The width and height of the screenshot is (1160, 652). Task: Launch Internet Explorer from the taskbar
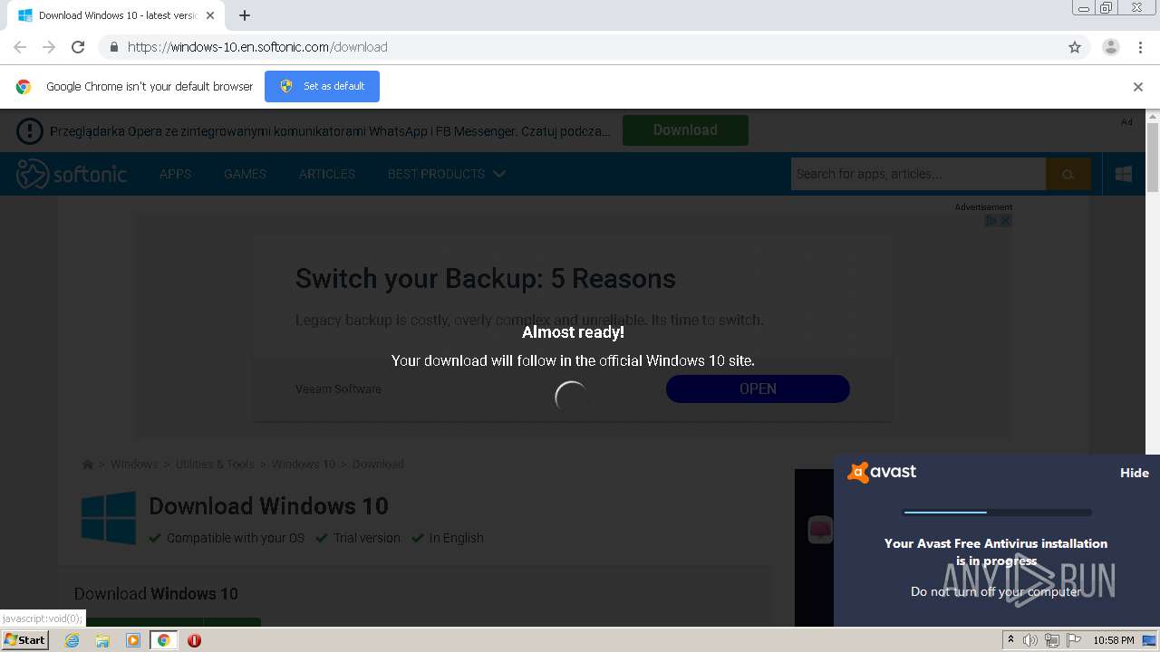72,640
